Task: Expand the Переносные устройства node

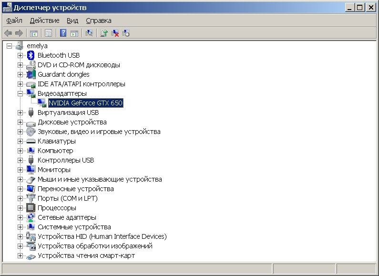Action: tap(20, 189)
